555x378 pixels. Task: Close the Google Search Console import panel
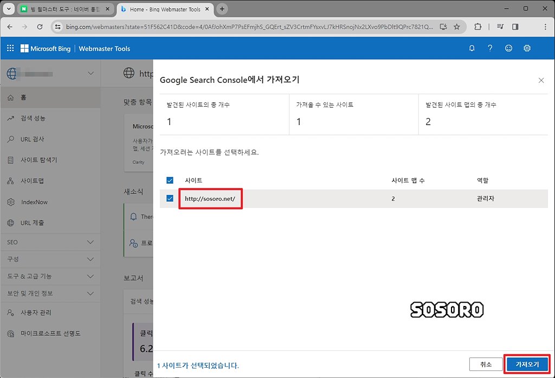pos(541,80)
